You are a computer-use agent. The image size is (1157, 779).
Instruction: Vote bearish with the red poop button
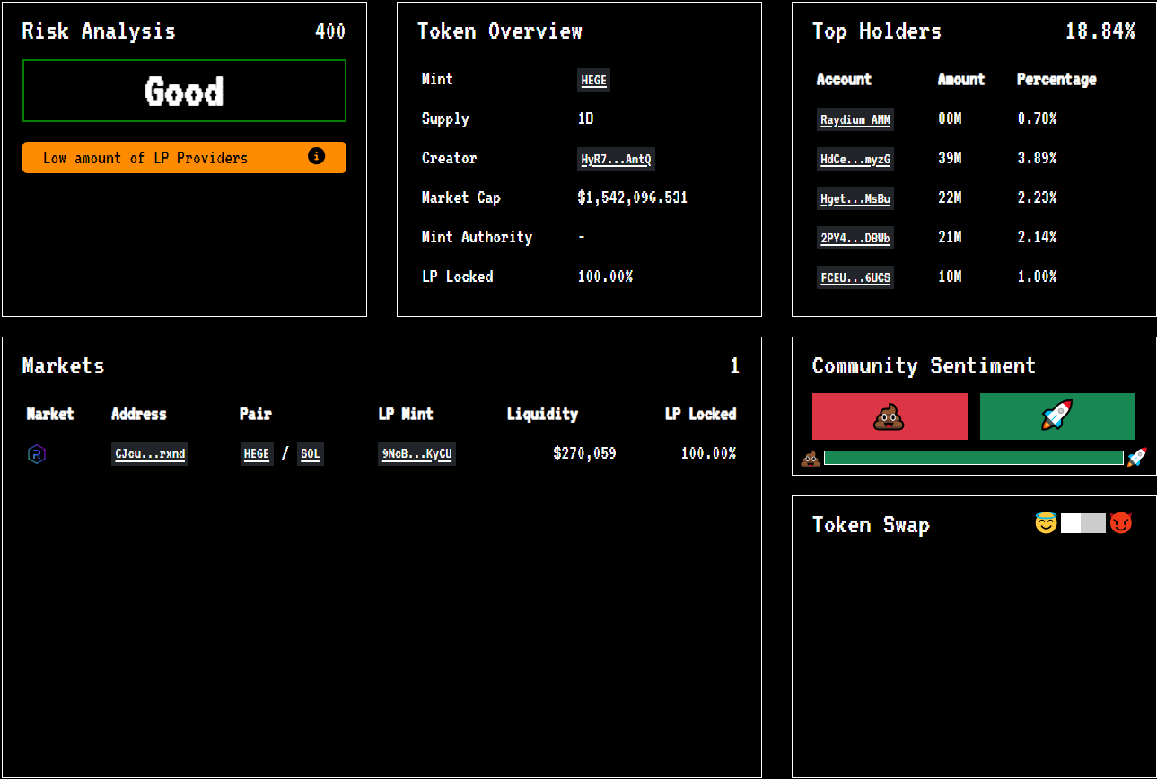coord(890,416)
